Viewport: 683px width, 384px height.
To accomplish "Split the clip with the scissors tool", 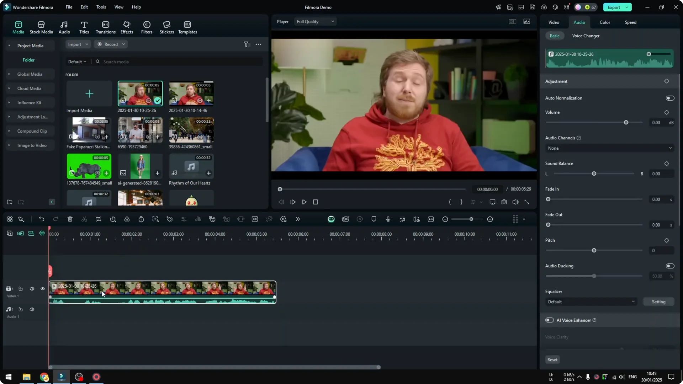I will (x=84, y=219).
